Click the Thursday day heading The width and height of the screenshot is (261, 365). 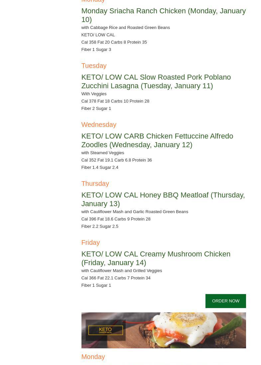click(x=95, y=183)
